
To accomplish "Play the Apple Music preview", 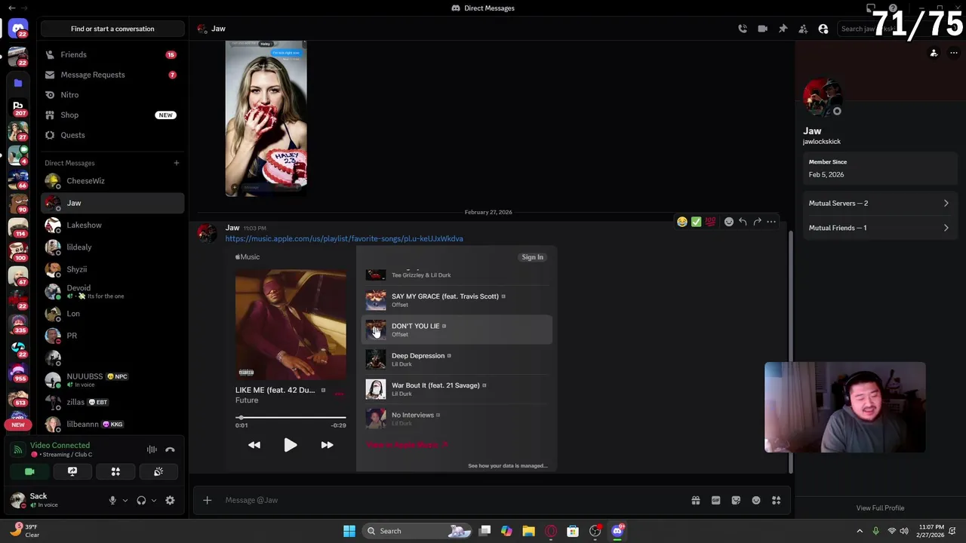I will (291, 445).
